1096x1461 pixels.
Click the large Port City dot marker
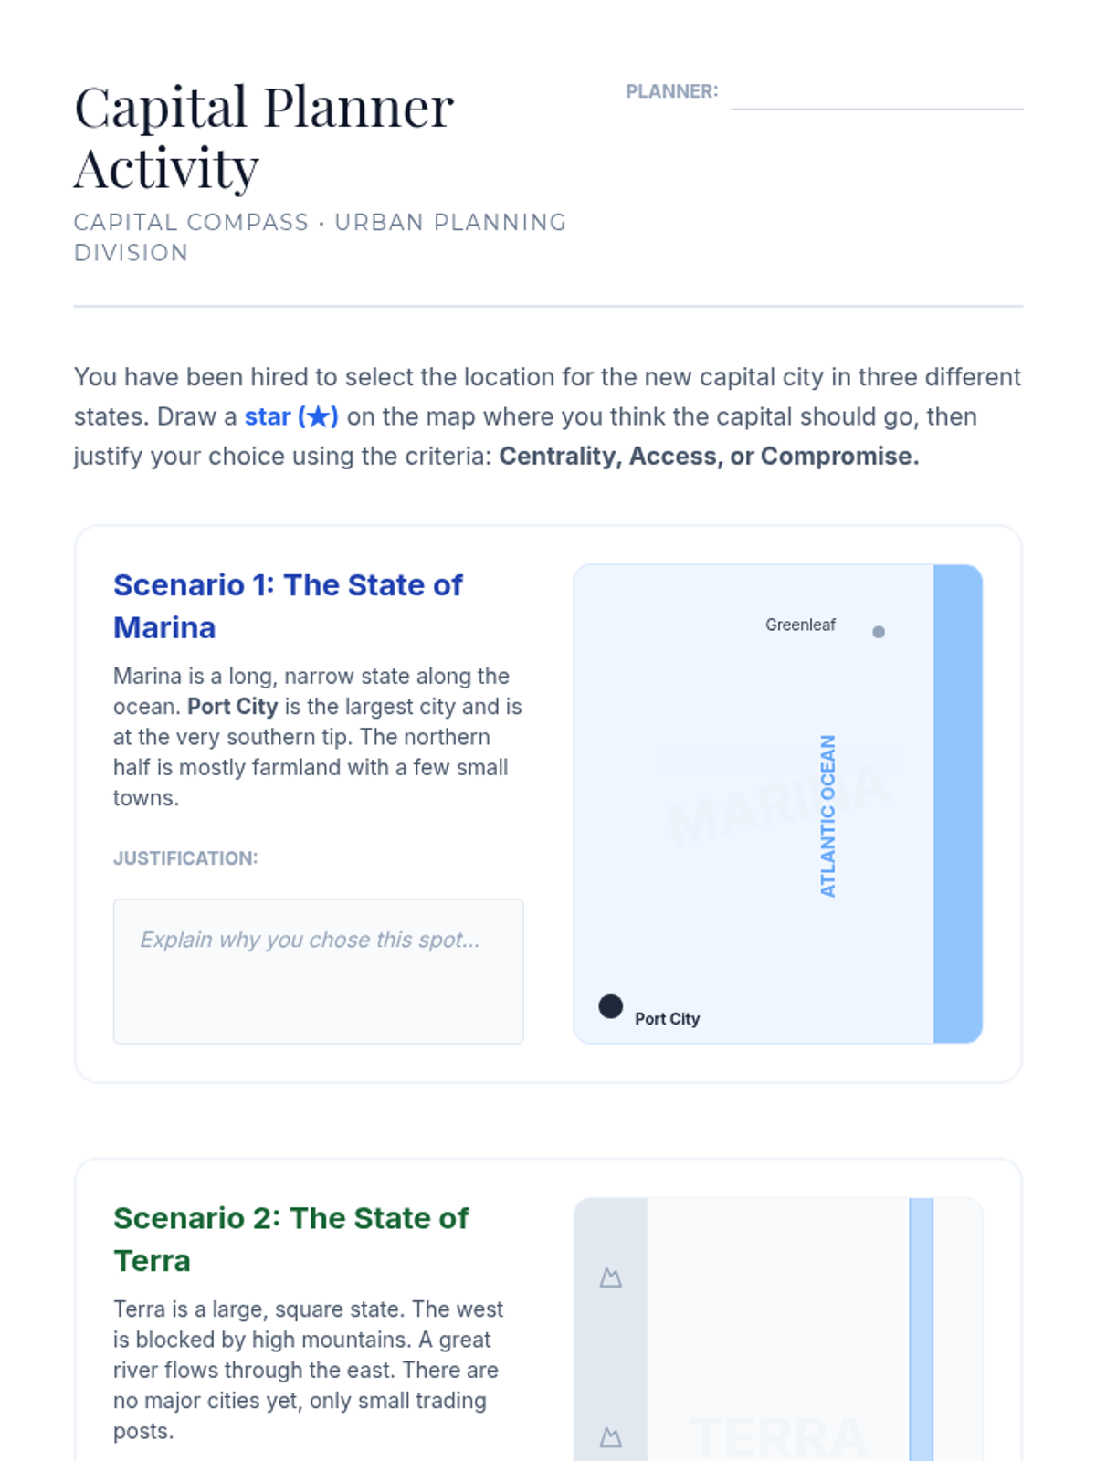(610, 1006)
